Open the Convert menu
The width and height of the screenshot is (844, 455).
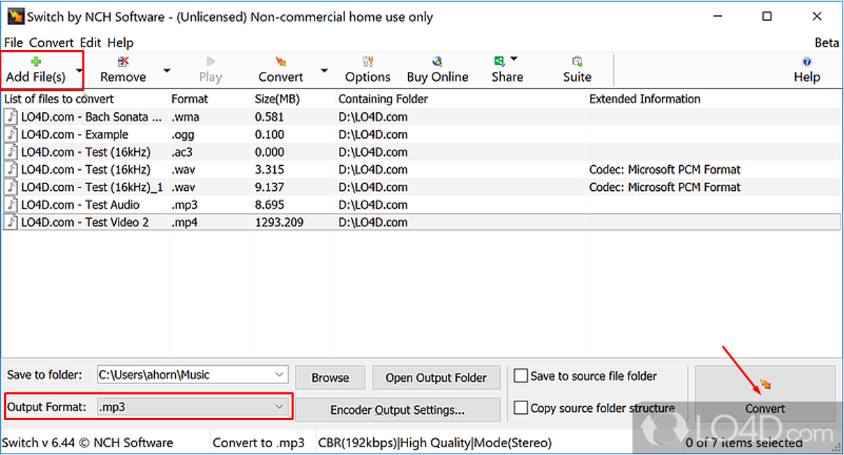(x=52, y=43)
